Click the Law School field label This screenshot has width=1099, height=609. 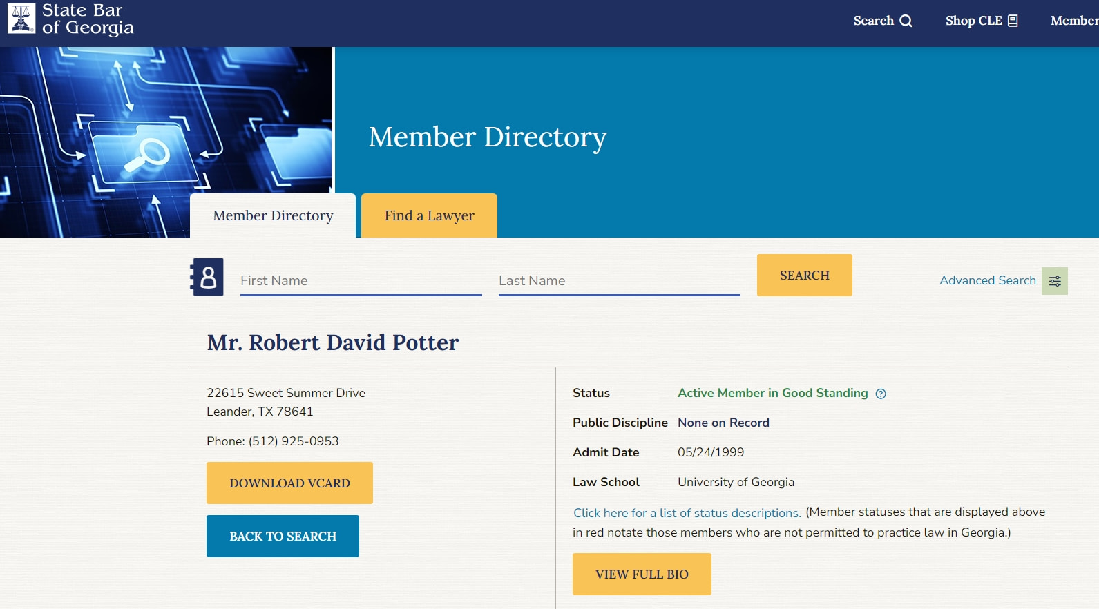[x=606, y=482]
